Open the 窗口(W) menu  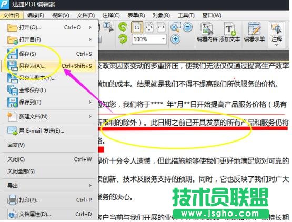click(212, 15)
